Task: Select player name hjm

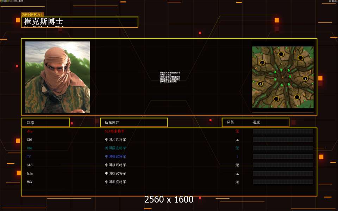Action: 30,173
